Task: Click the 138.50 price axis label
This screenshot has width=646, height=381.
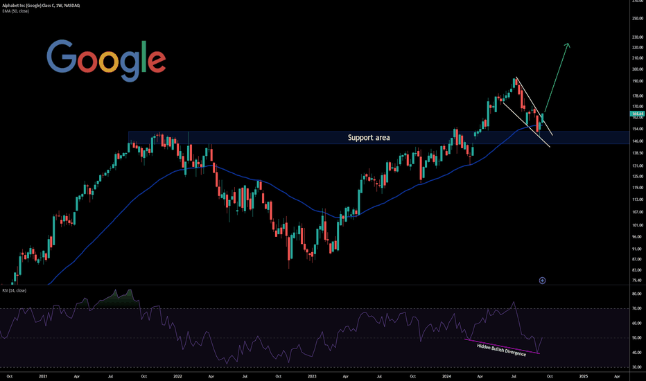Action: [x=638, y=153]
